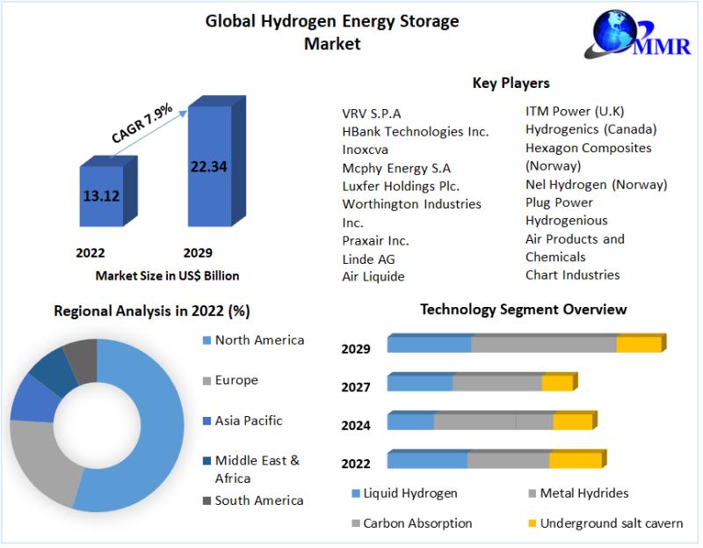Select the 2029 bar showing 22.34
The height and width of the screenshot is (548, 703).
tap(209, 167)
